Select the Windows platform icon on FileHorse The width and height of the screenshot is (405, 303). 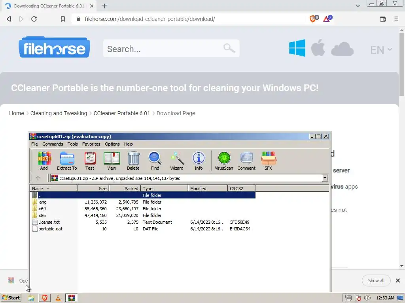tap(297, 48)
